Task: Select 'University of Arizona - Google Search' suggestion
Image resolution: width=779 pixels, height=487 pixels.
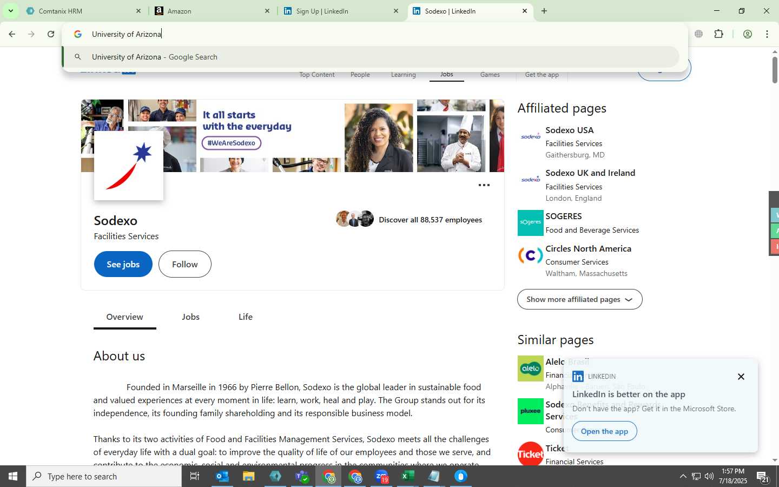Action: pos(371,57)
